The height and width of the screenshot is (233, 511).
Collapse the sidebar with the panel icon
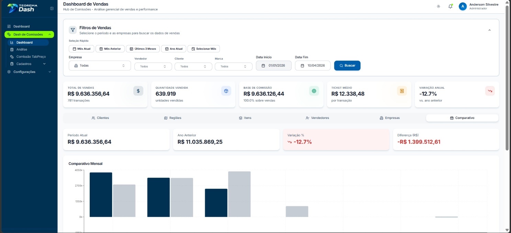click(x=52, y=8)
